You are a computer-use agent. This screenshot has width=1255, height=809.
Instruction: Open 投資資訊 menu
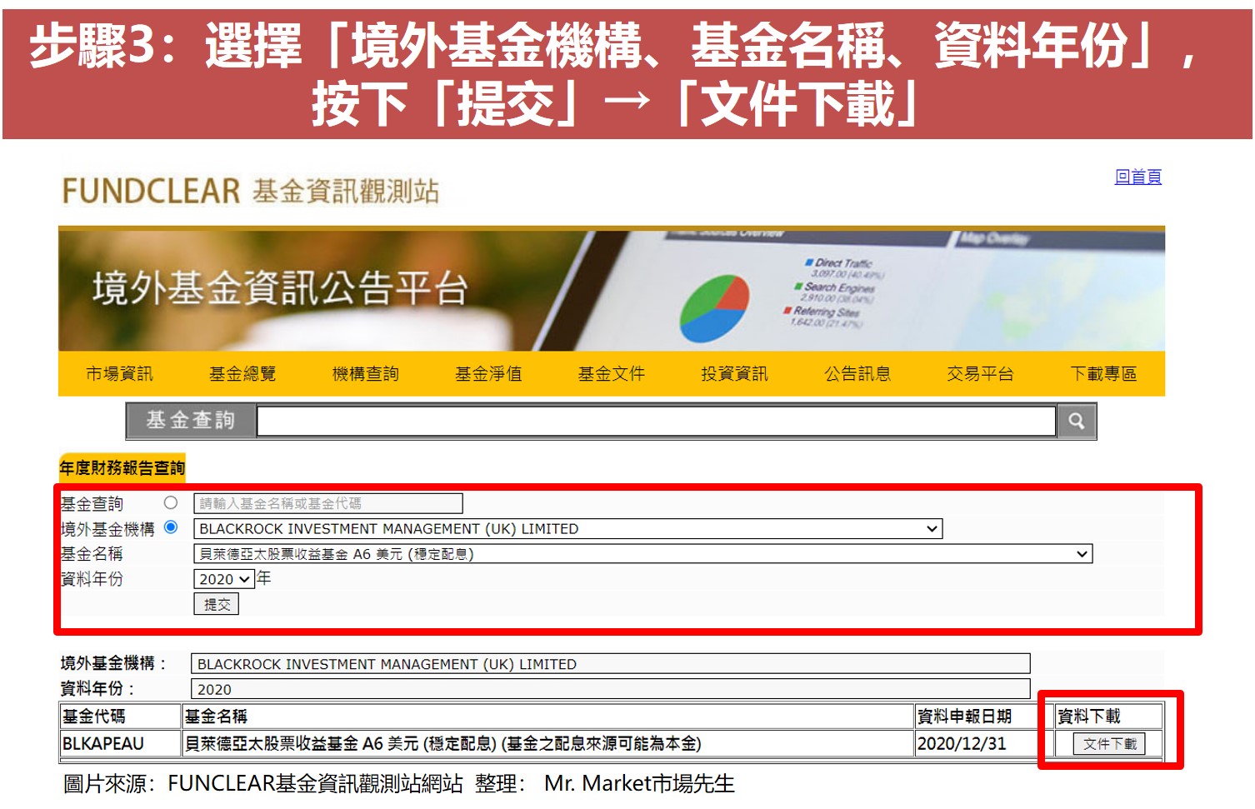(x=734, y=374)
